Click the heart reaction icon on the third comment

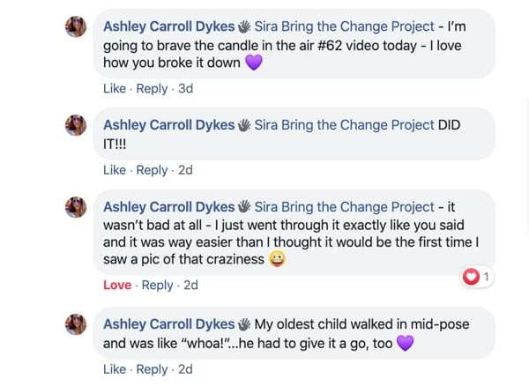coord(471,278)
